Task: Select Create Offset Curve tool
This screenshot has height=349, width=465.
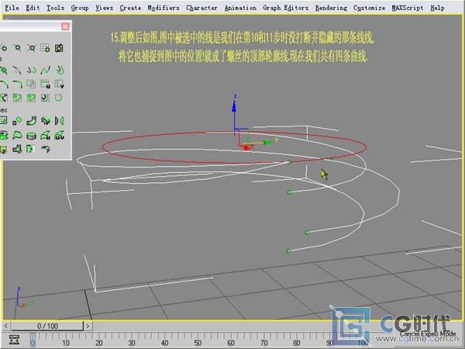Action: coord(59,70)
